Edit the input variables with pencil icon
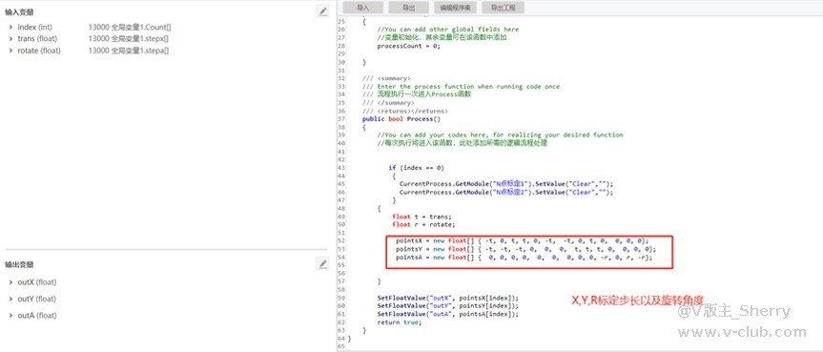 click(322, 11)
